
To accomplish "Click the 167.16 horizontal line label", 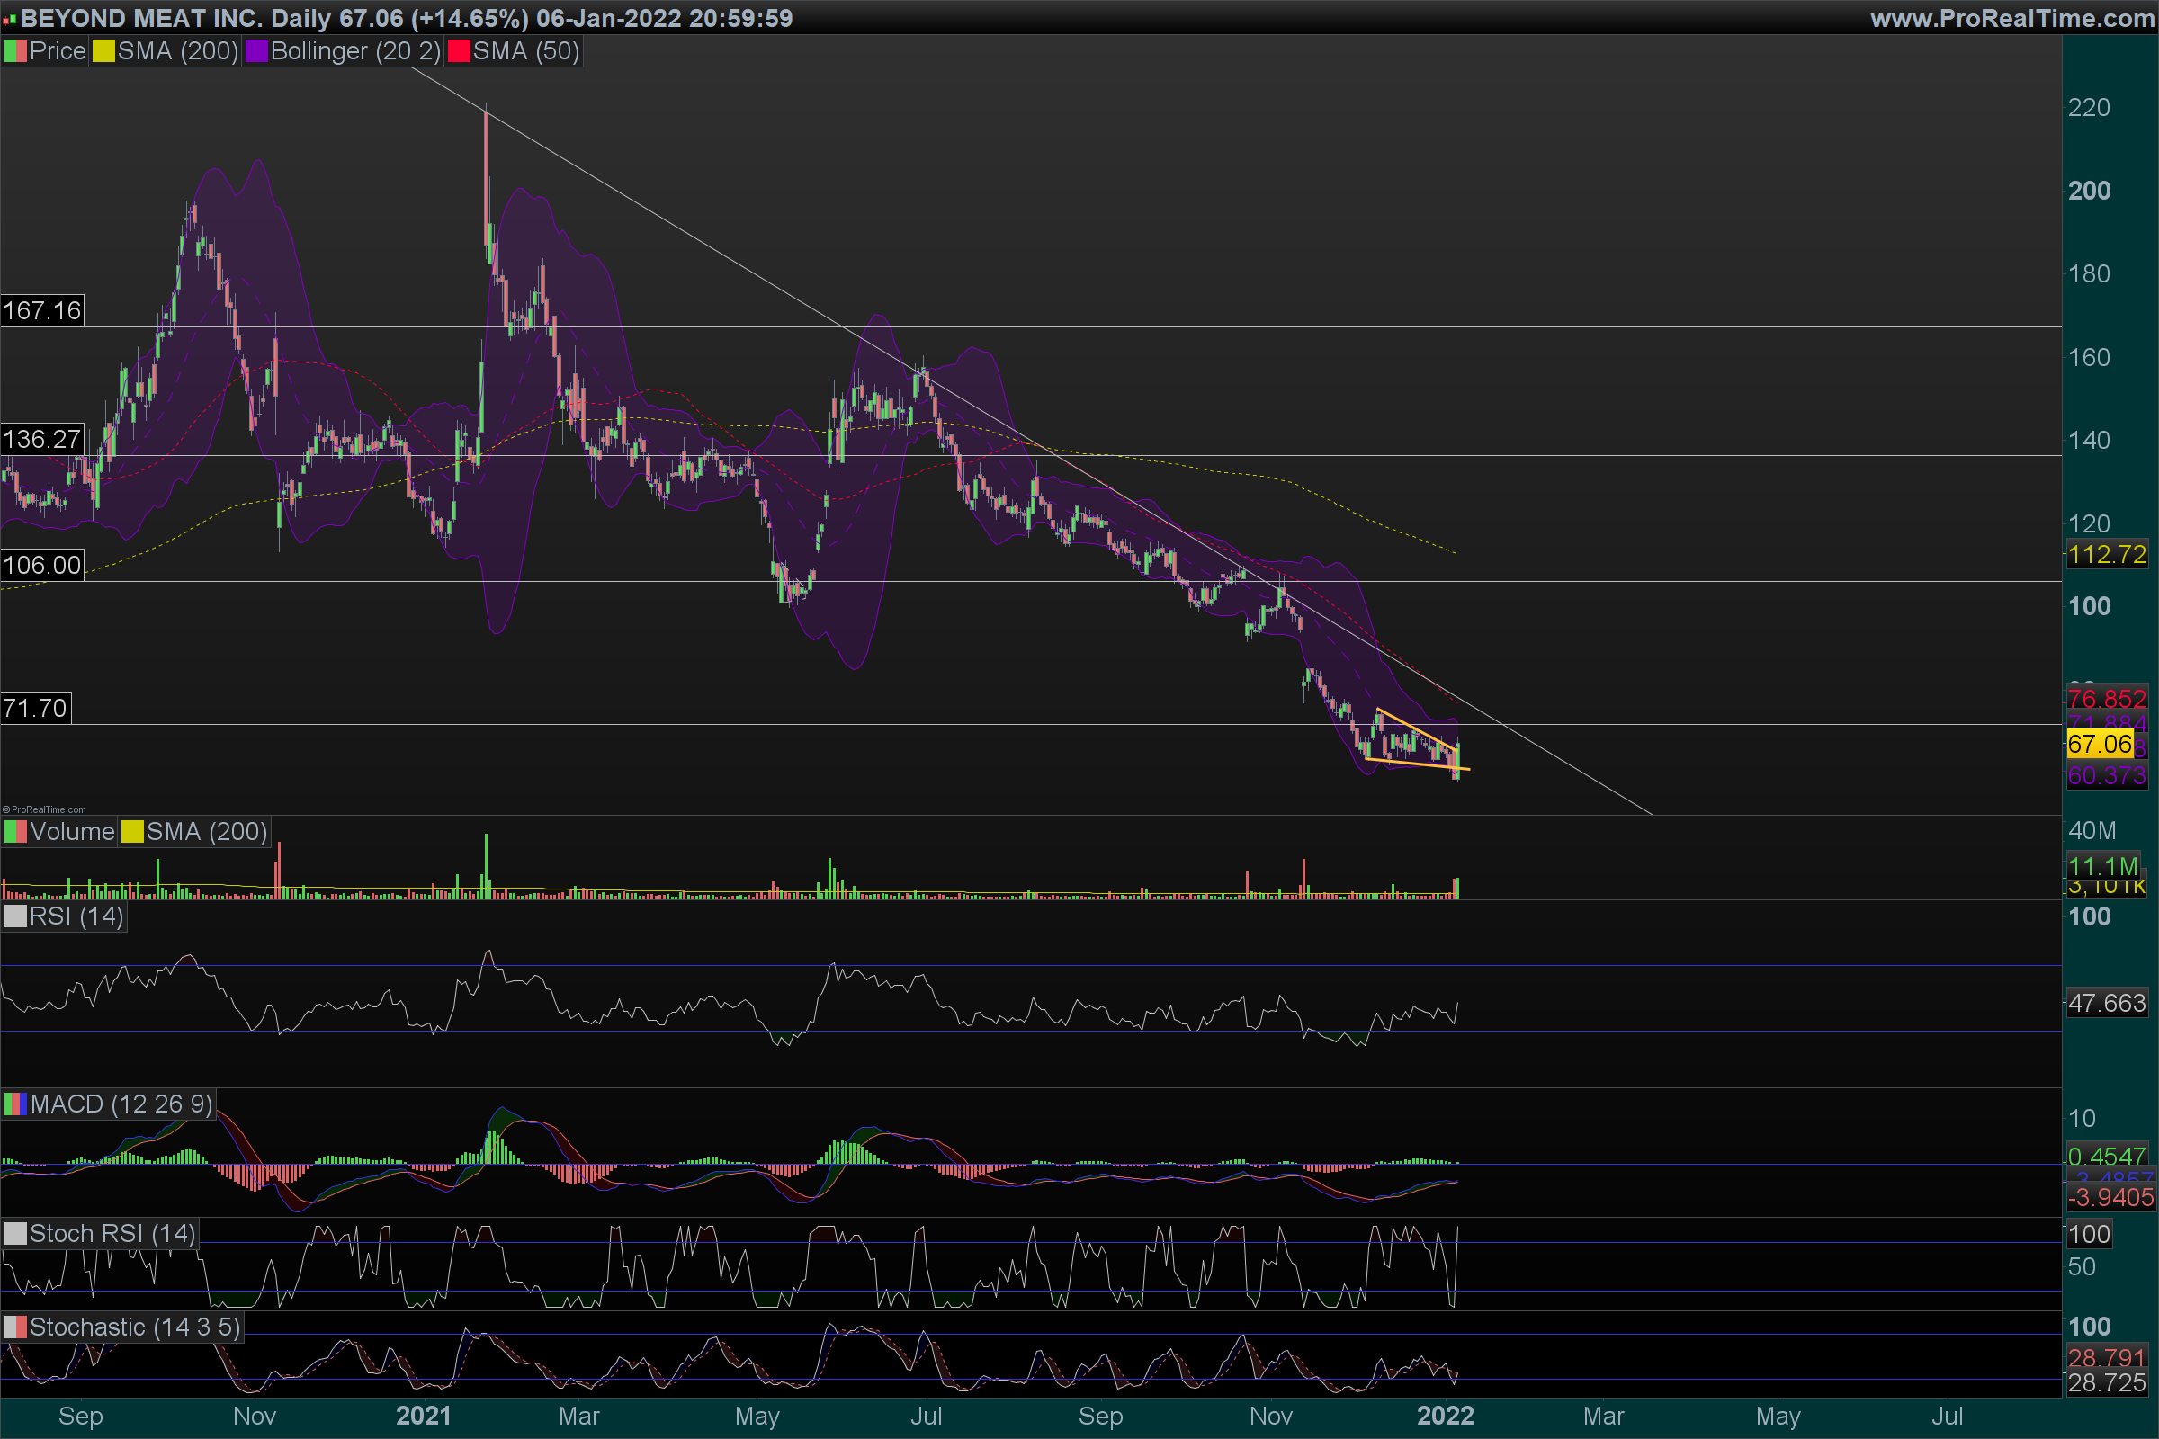I will click(x=42, y=310).
